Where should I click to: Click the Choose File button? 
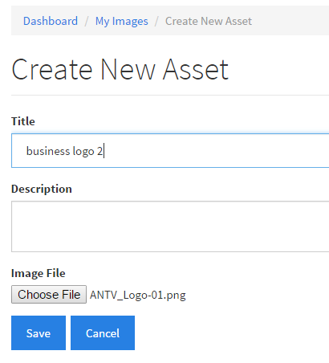pos(49,294)
